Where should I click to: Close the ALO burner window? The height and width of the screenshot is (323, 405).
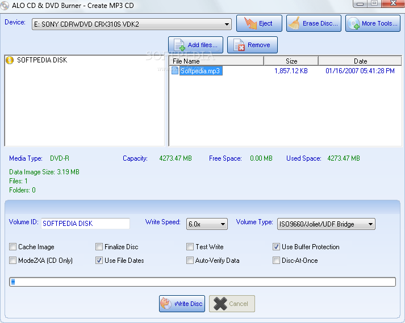tap(393, 3)
